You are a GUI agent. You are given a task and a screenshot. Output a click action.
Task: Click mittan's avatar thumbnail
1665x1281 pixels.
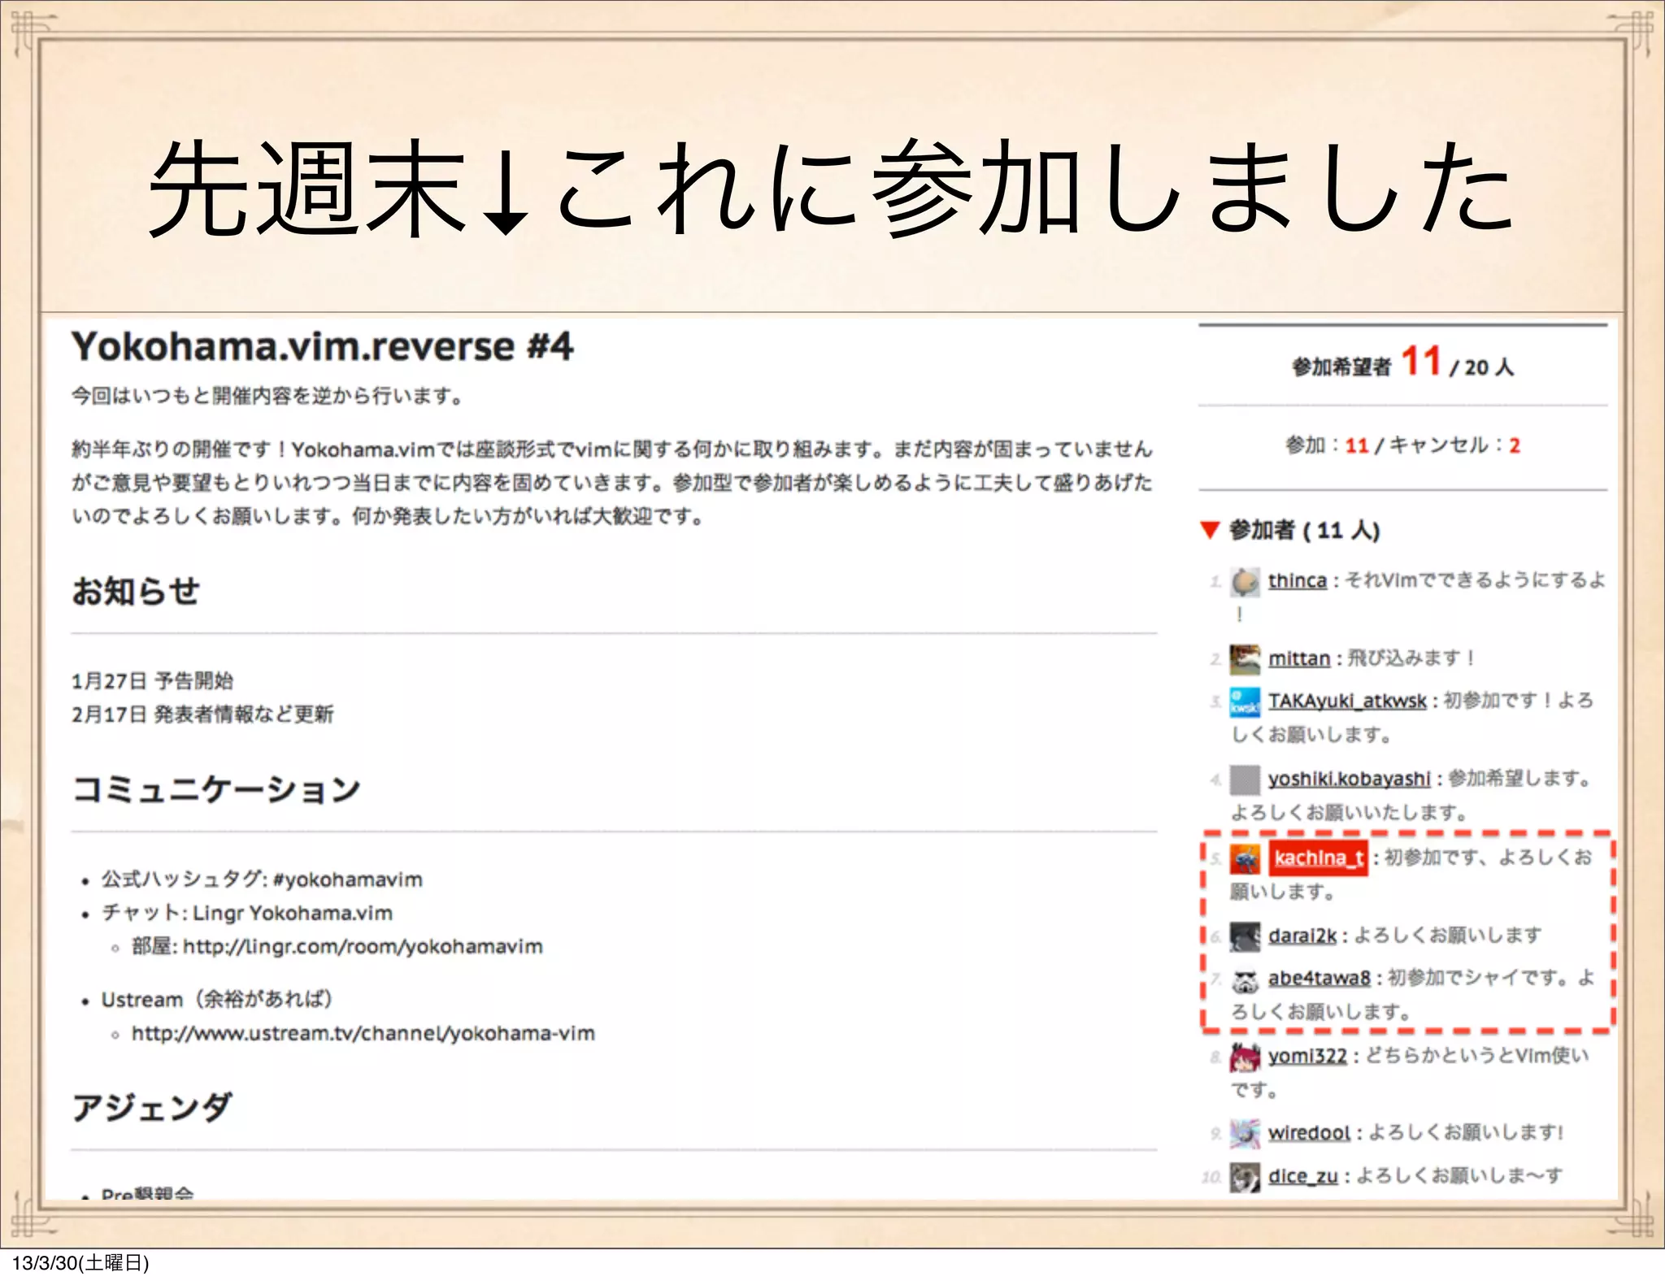tap(1244, 659)
